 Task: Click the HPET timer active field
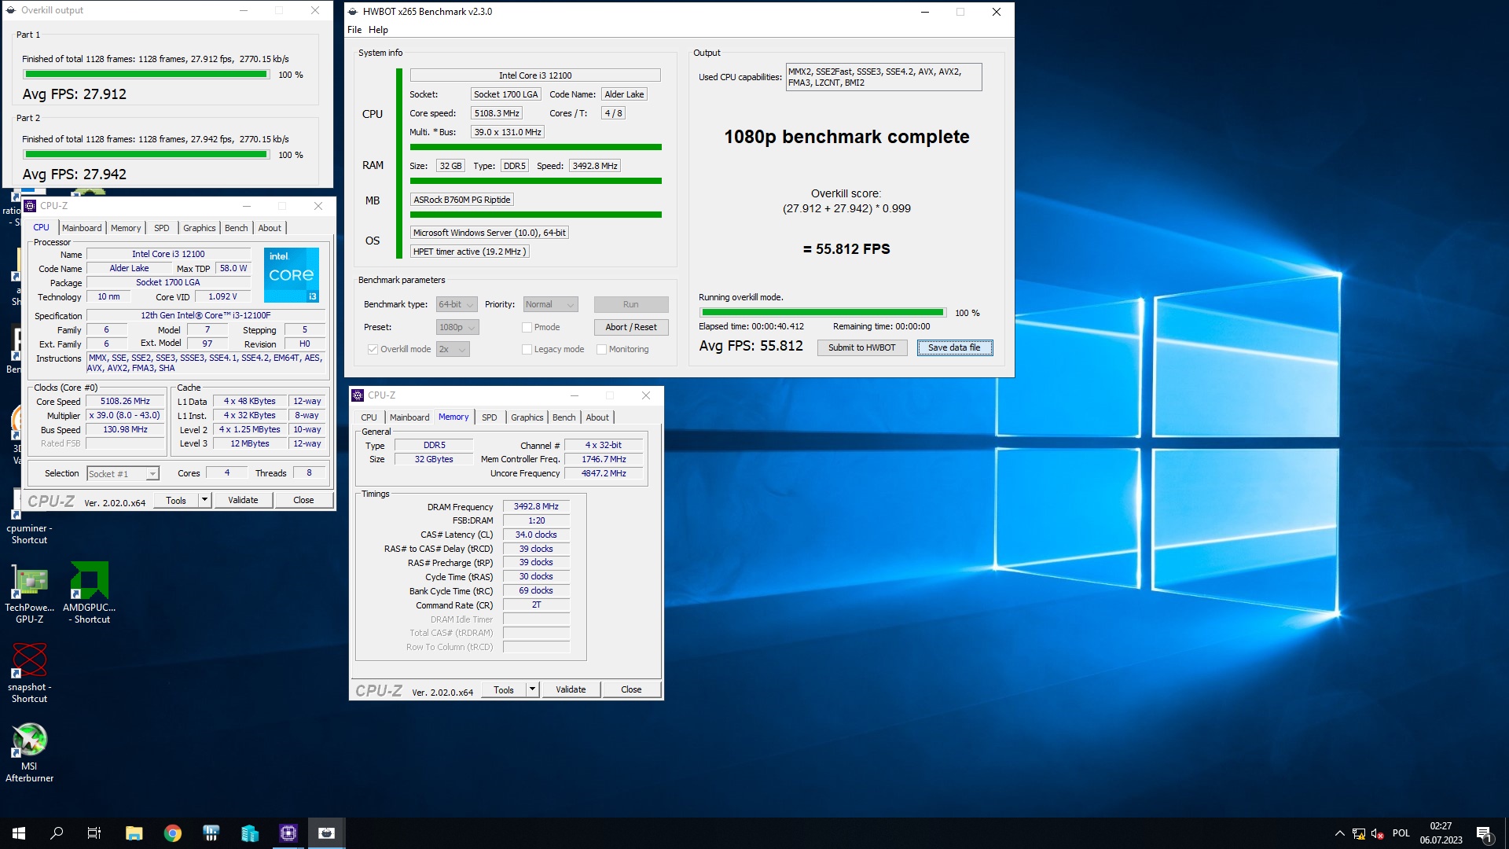[469, 252]
